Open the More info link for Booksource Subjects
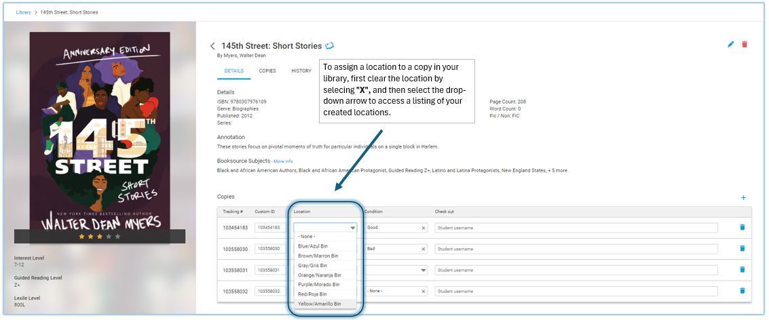The image size is (769, 320). 283,161
